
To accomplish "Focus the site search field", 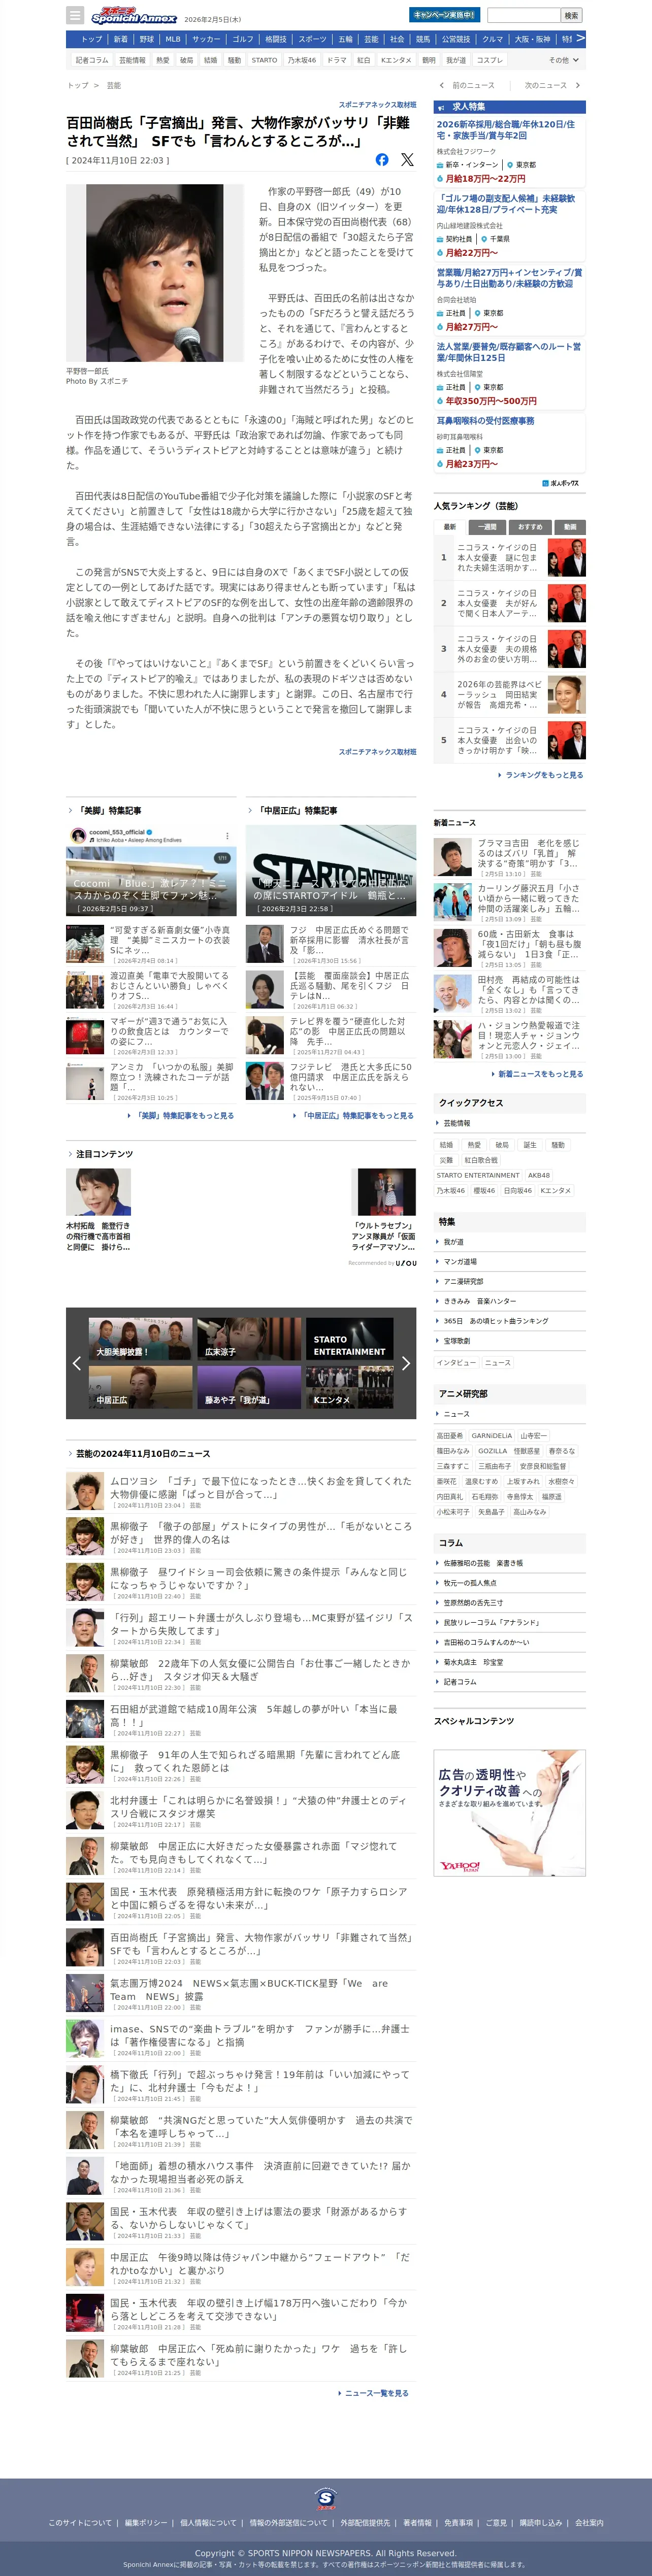I will point(524,15).
